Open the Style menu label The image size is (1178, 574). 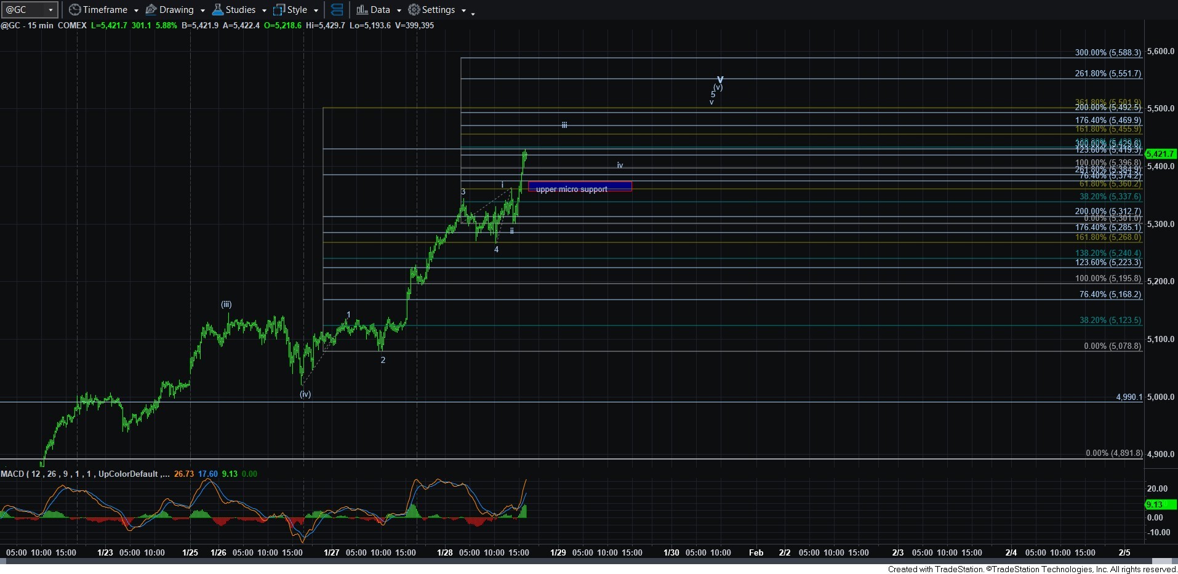coord(297,10)
